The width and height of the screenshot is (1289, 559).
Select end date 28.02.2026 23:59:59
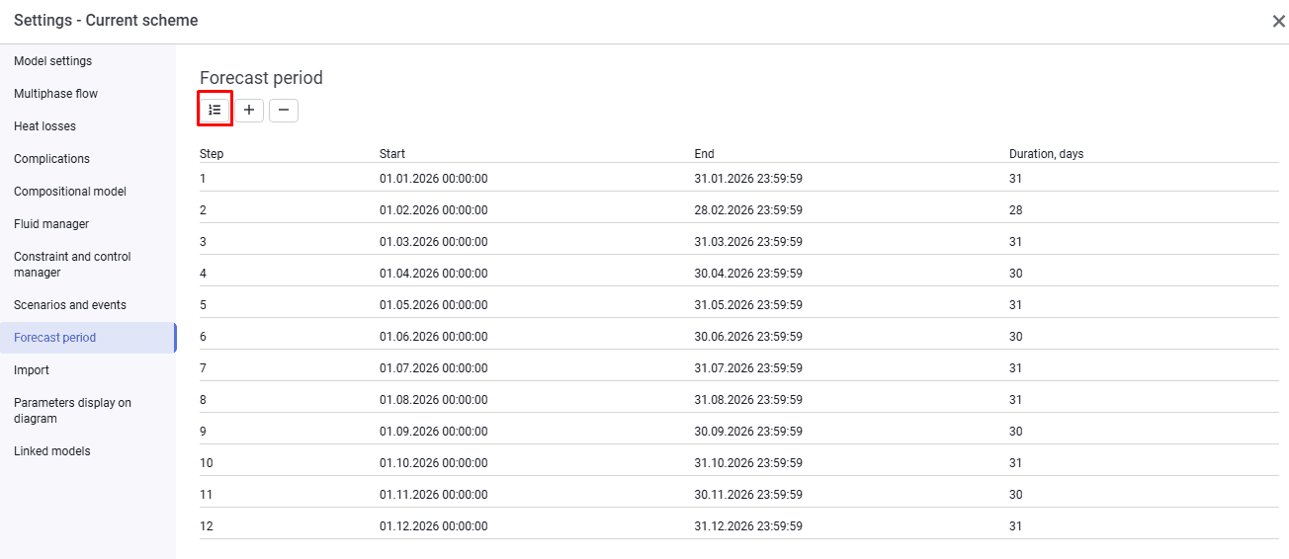pos(748,210)
